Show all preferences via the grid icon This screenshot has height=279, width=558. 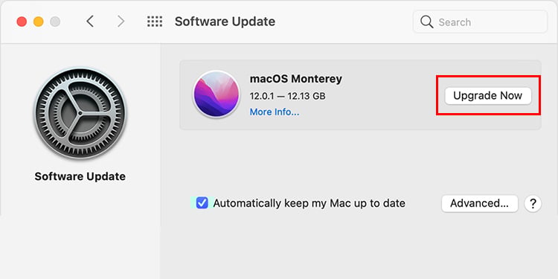point(155,22)
